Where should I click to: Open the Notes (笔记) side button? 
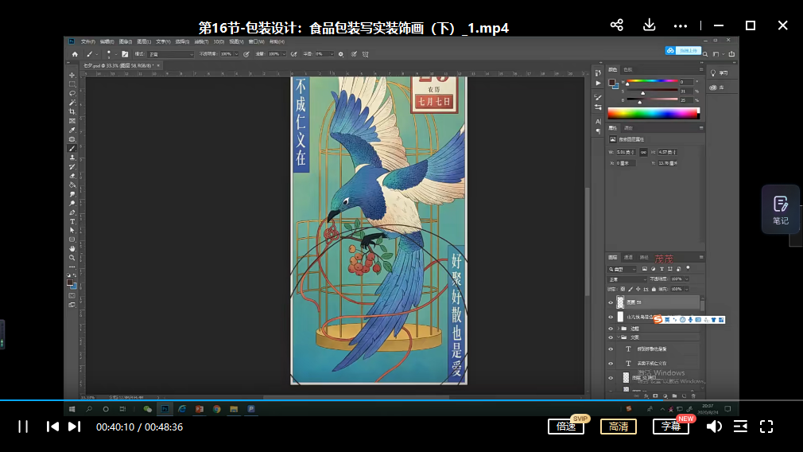pyautogui.click(x=781, y=209)
